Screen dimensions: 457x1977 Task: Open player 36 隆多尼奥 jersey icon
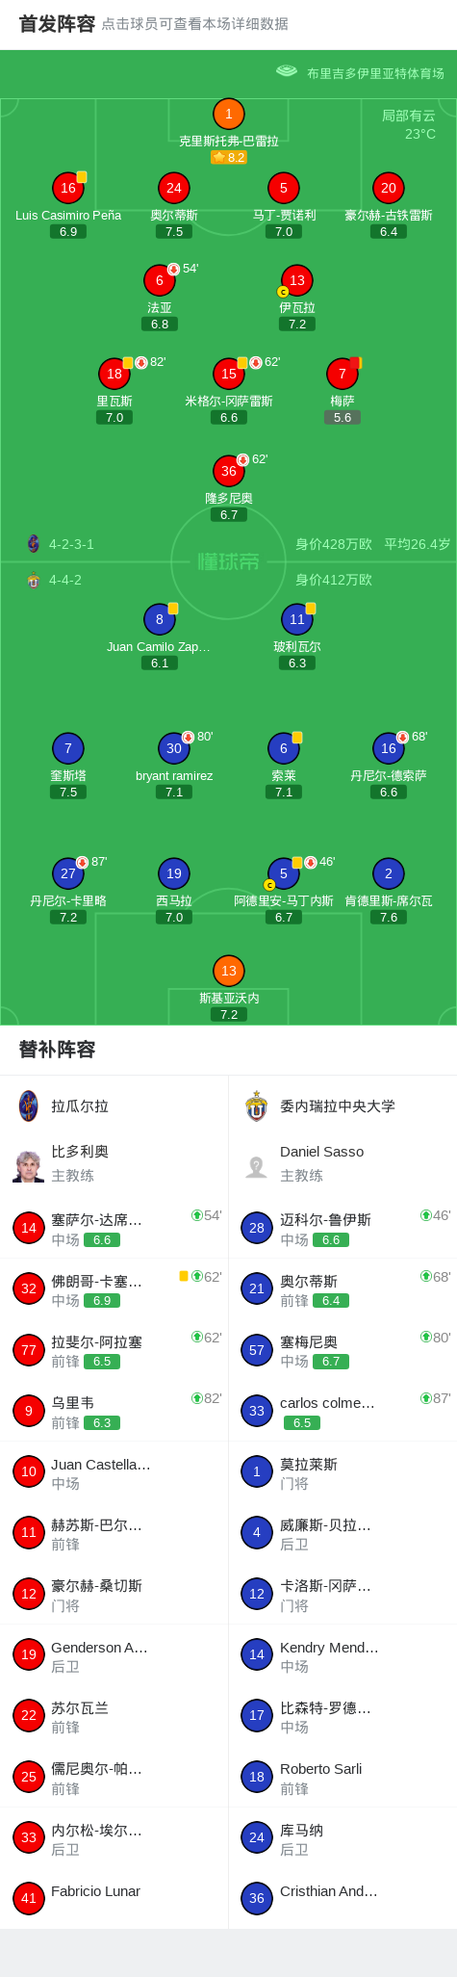point(229,471)
